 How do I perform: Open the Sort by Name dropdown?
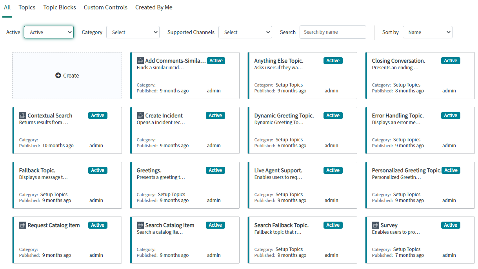pyautogui.click(x=427, y=32)
